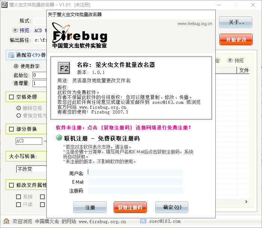The height and width of the screenshot is (228, 262).
Task: Click the pink 软件未注册 notice text
Action: pos(123,127)
